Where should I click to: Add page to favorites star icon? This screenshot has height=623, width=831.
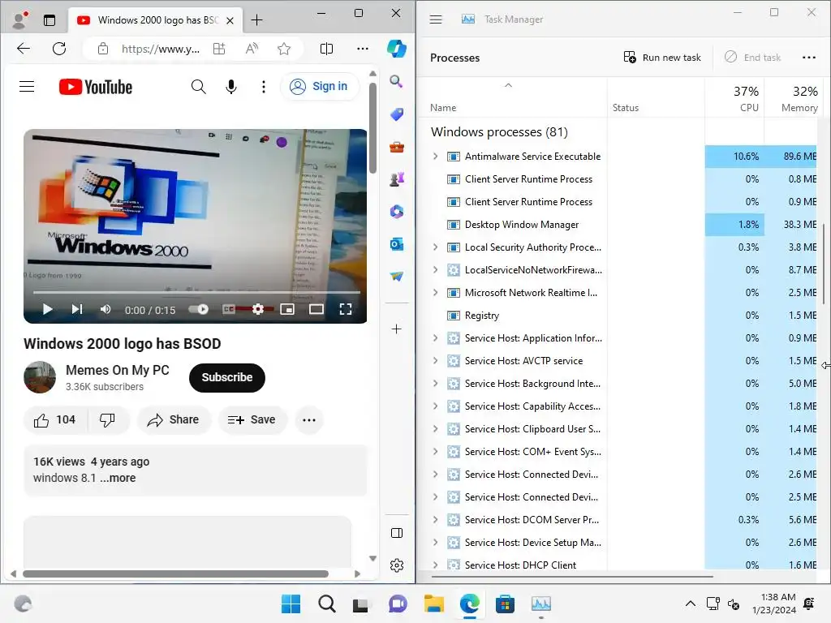pyautogui.click(x=284, y=49)
